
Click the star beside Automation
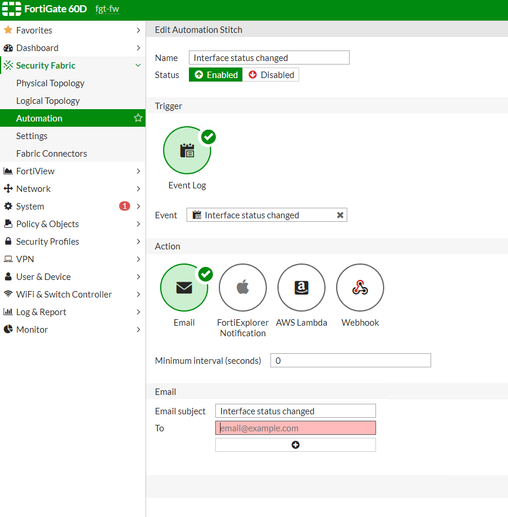(138, 118)
